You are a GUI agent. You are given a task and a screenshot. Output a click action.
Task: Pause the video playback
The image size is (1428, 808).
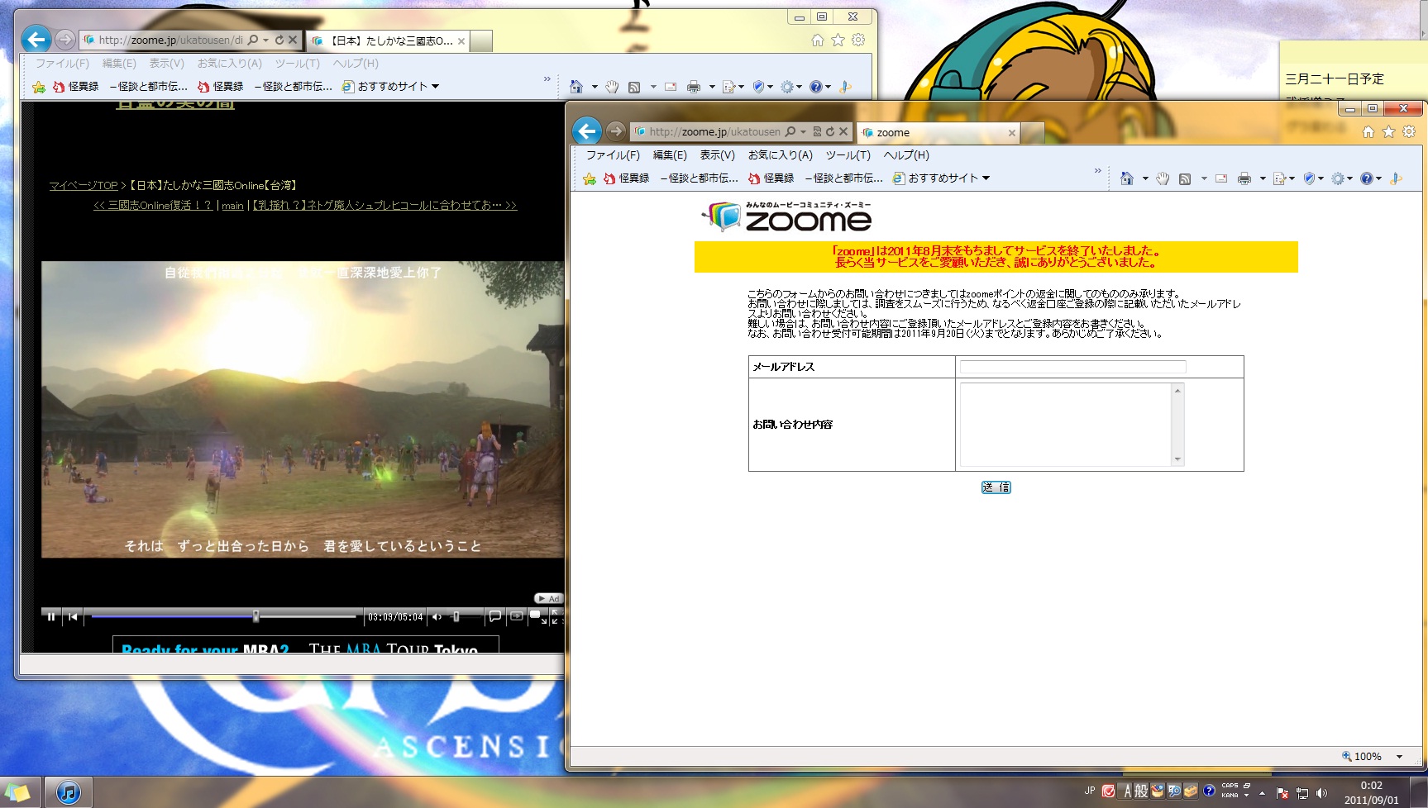point(51,616)
